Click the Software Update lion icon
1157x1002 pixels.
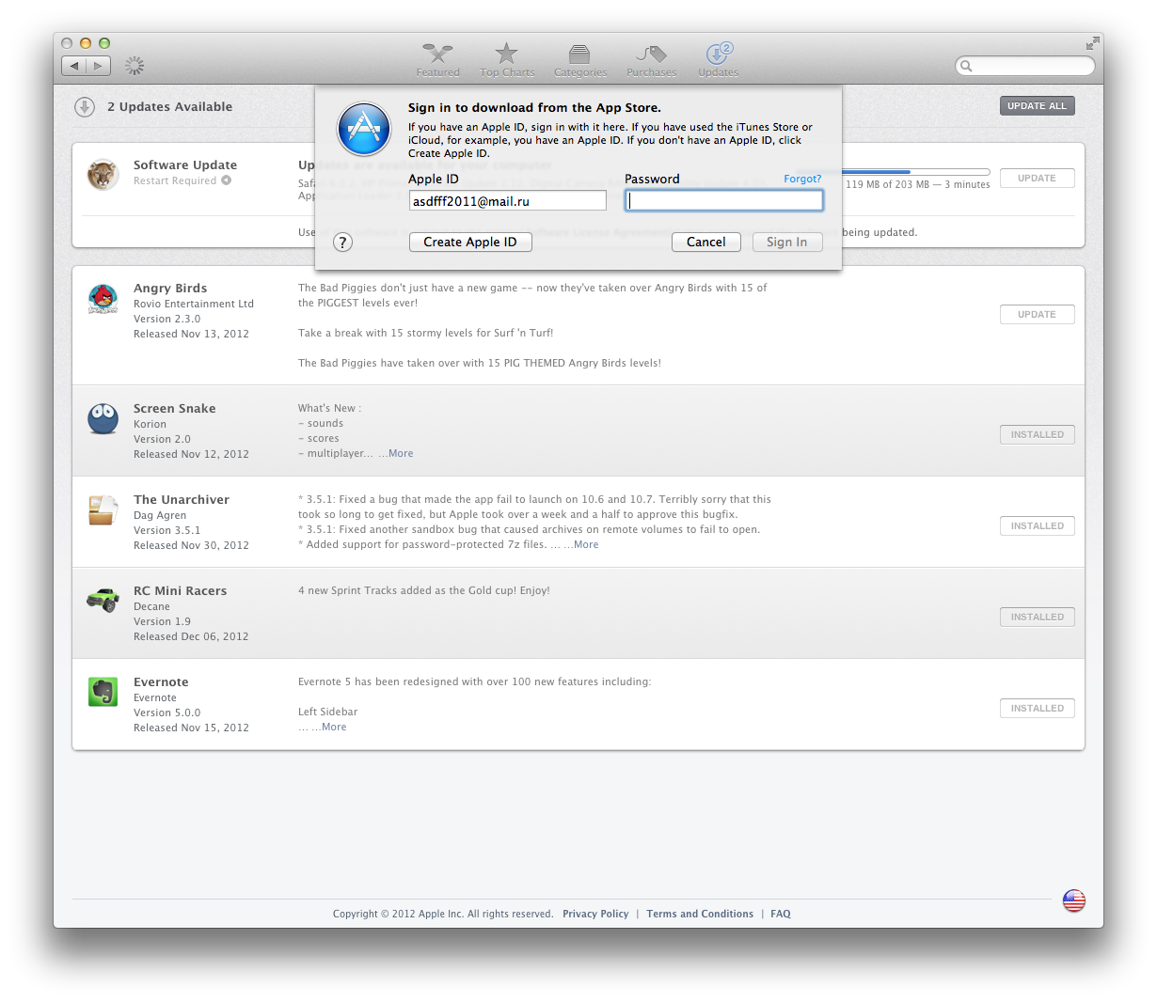(103, 174)
